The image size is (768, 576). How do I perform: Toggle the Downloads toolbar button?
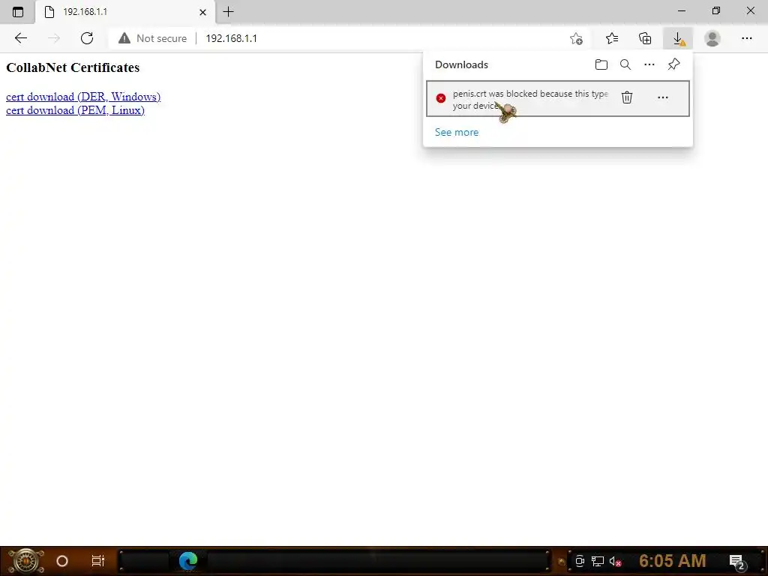point(678,38)
